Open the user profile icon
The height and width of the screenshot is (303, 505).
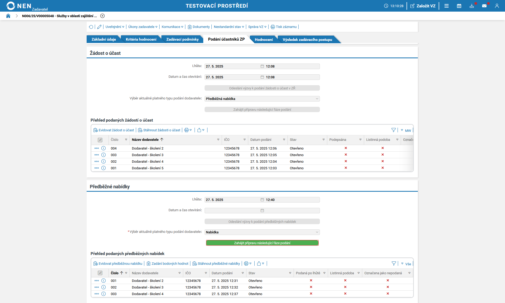[x=497, y=6]
